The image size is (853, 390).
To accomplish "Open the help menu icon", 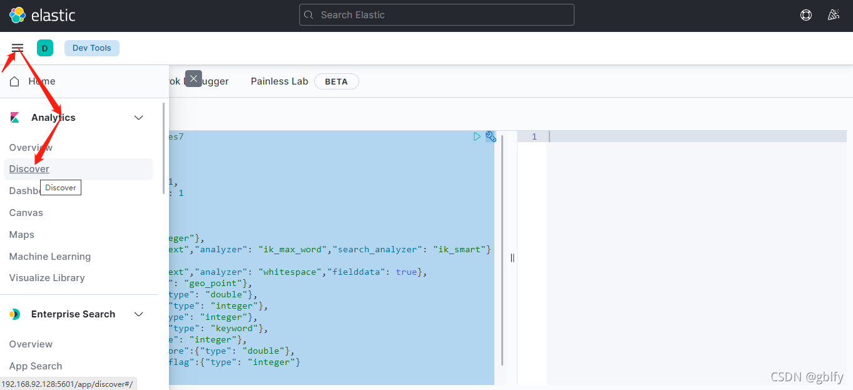I will pos(806,15).
